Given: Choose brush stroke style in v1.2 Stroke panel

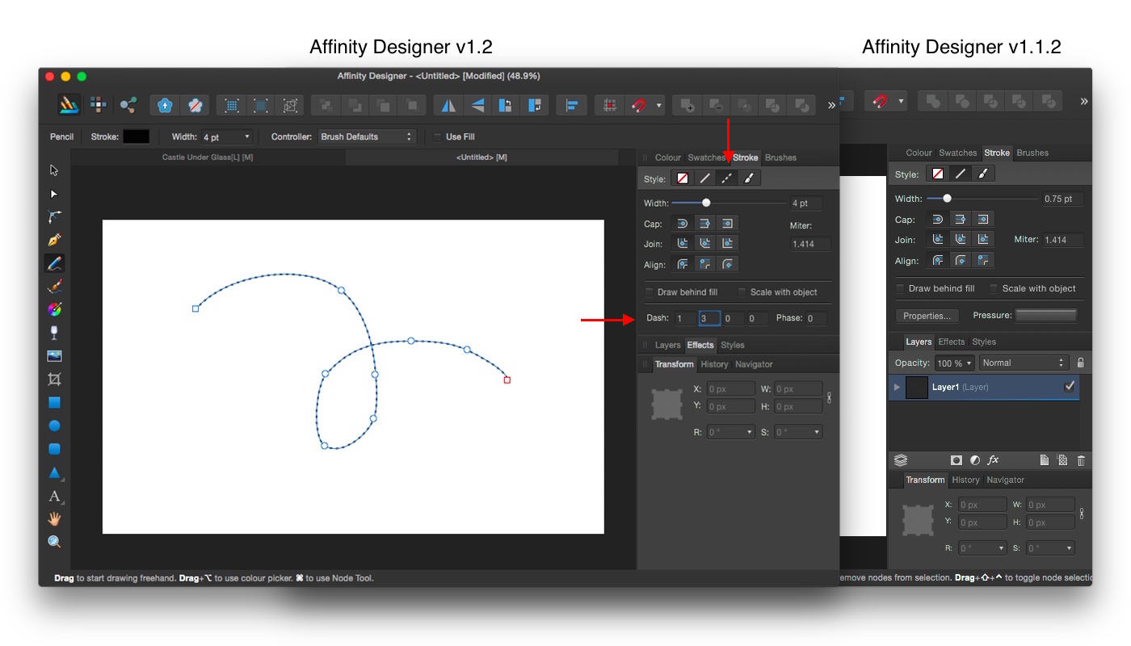Looking at the screenshot, I should 749,178.
